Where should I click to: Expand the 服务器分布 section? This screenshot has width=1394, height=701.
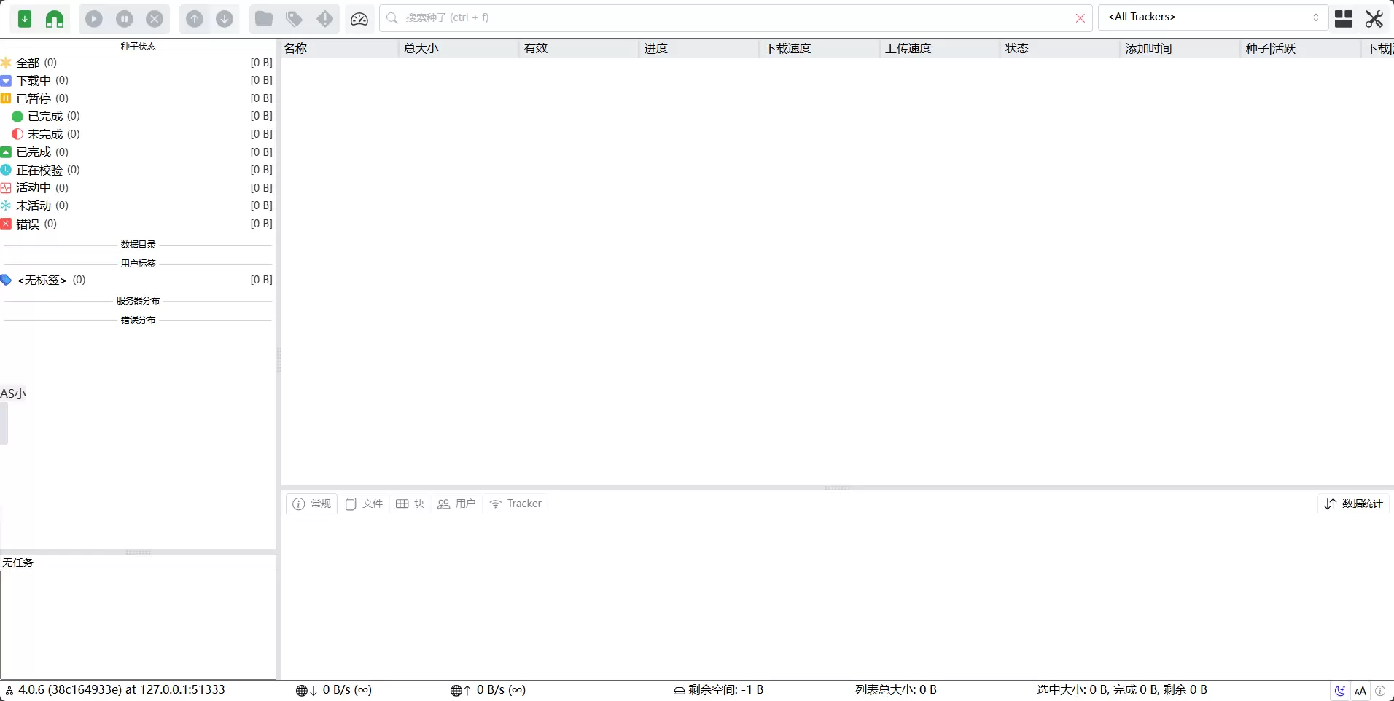(x=138, y=301)
